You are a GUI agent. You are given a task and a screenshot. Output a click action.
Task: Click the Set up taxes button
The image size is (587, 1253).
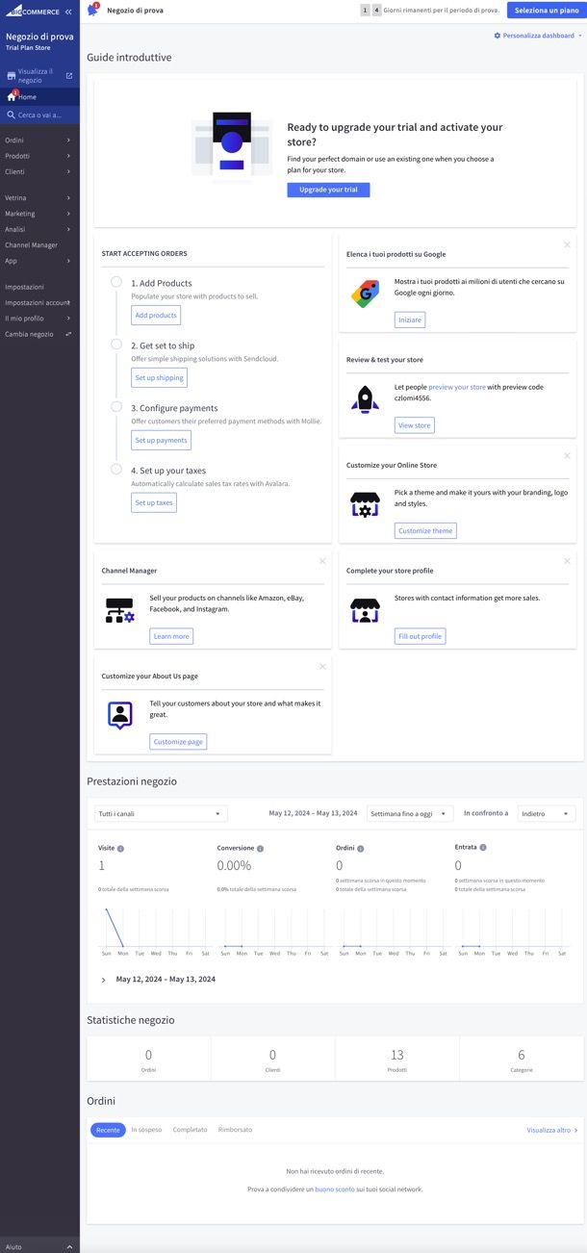154,502
